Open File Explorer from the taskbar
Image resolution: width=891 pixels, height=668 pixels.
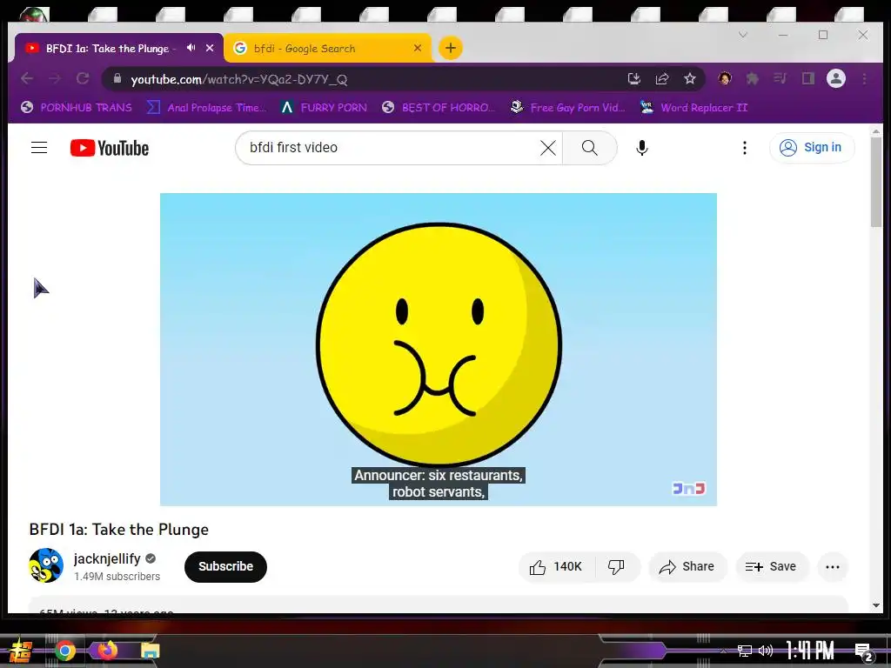(x=151, y=651)
